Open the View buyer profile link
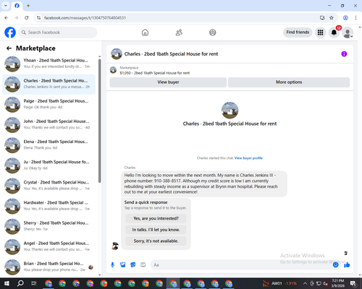This screenshot has height=289, width=362. (248, 158)
